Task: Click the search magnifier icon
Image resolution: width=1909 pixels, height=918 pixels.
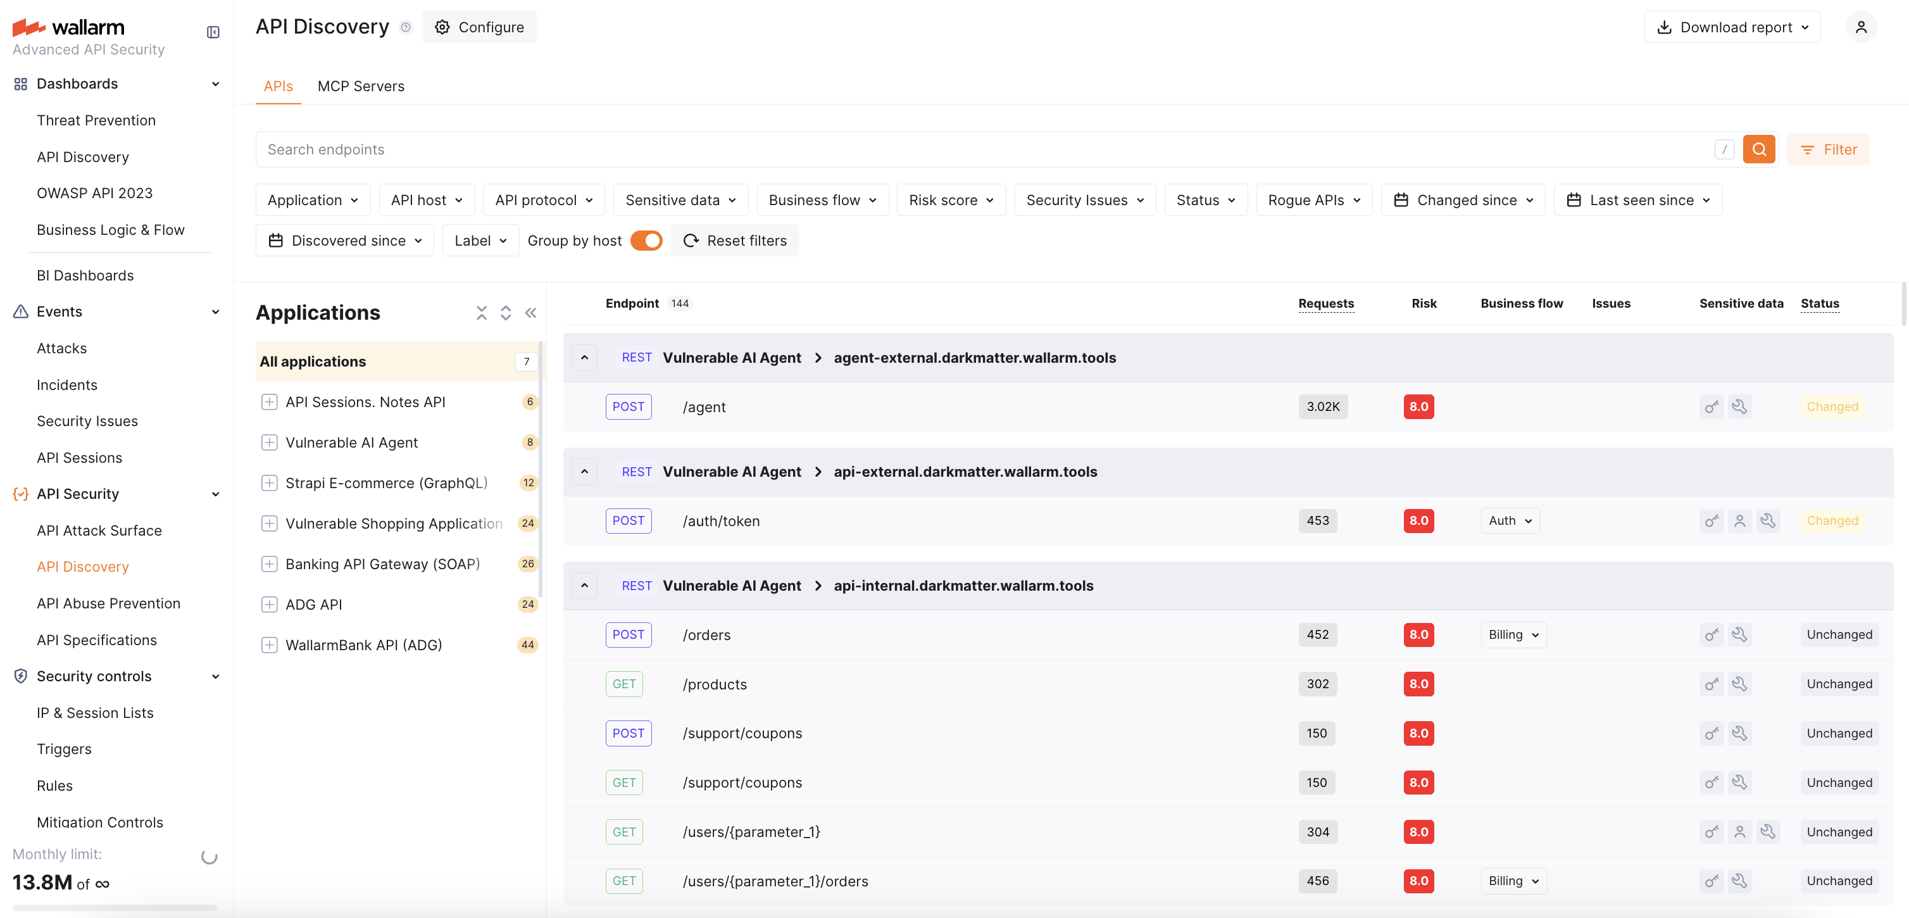Action: click(x=1760, y=149)
